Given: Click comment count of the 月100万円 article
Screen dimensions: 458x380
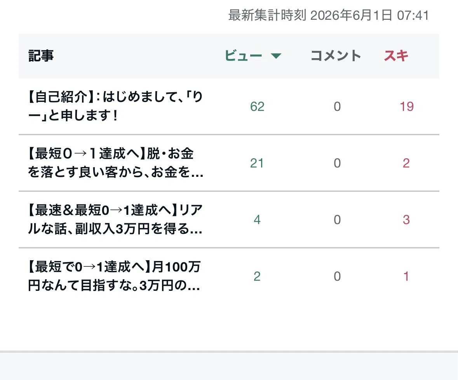Looking at the screenshot, I should pyautogui.click(x=337, y=276).
